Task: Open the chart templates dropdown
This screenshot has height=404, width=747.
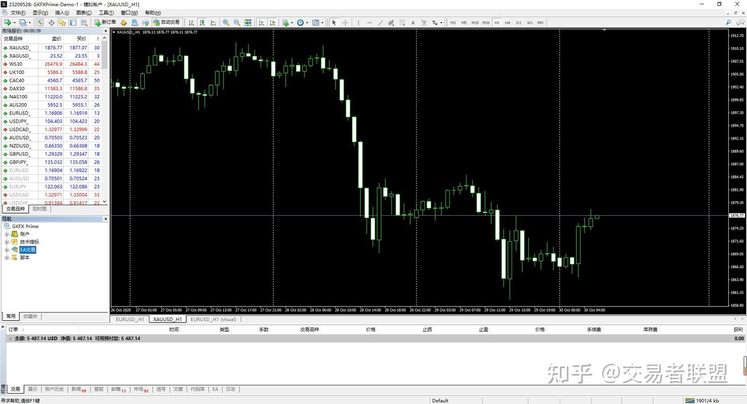Action: click(321, 22)
